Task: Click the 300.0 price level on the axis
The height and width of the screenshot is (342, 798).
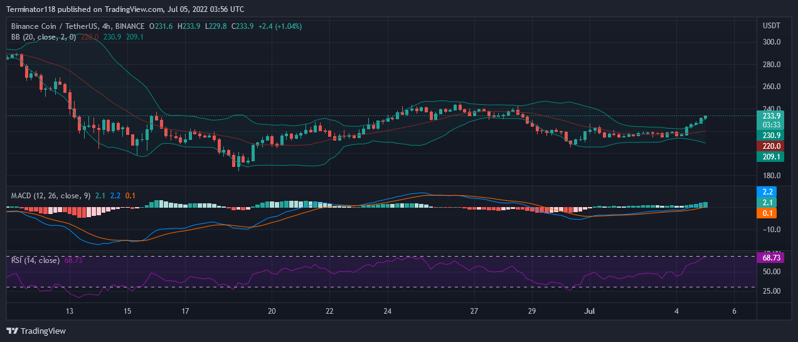Action: [771, 42]
